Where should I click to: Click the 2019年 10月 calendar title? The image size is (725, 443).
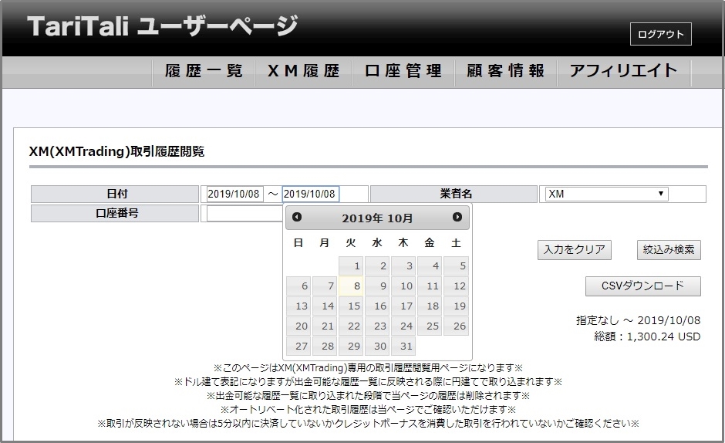[377, 218]
